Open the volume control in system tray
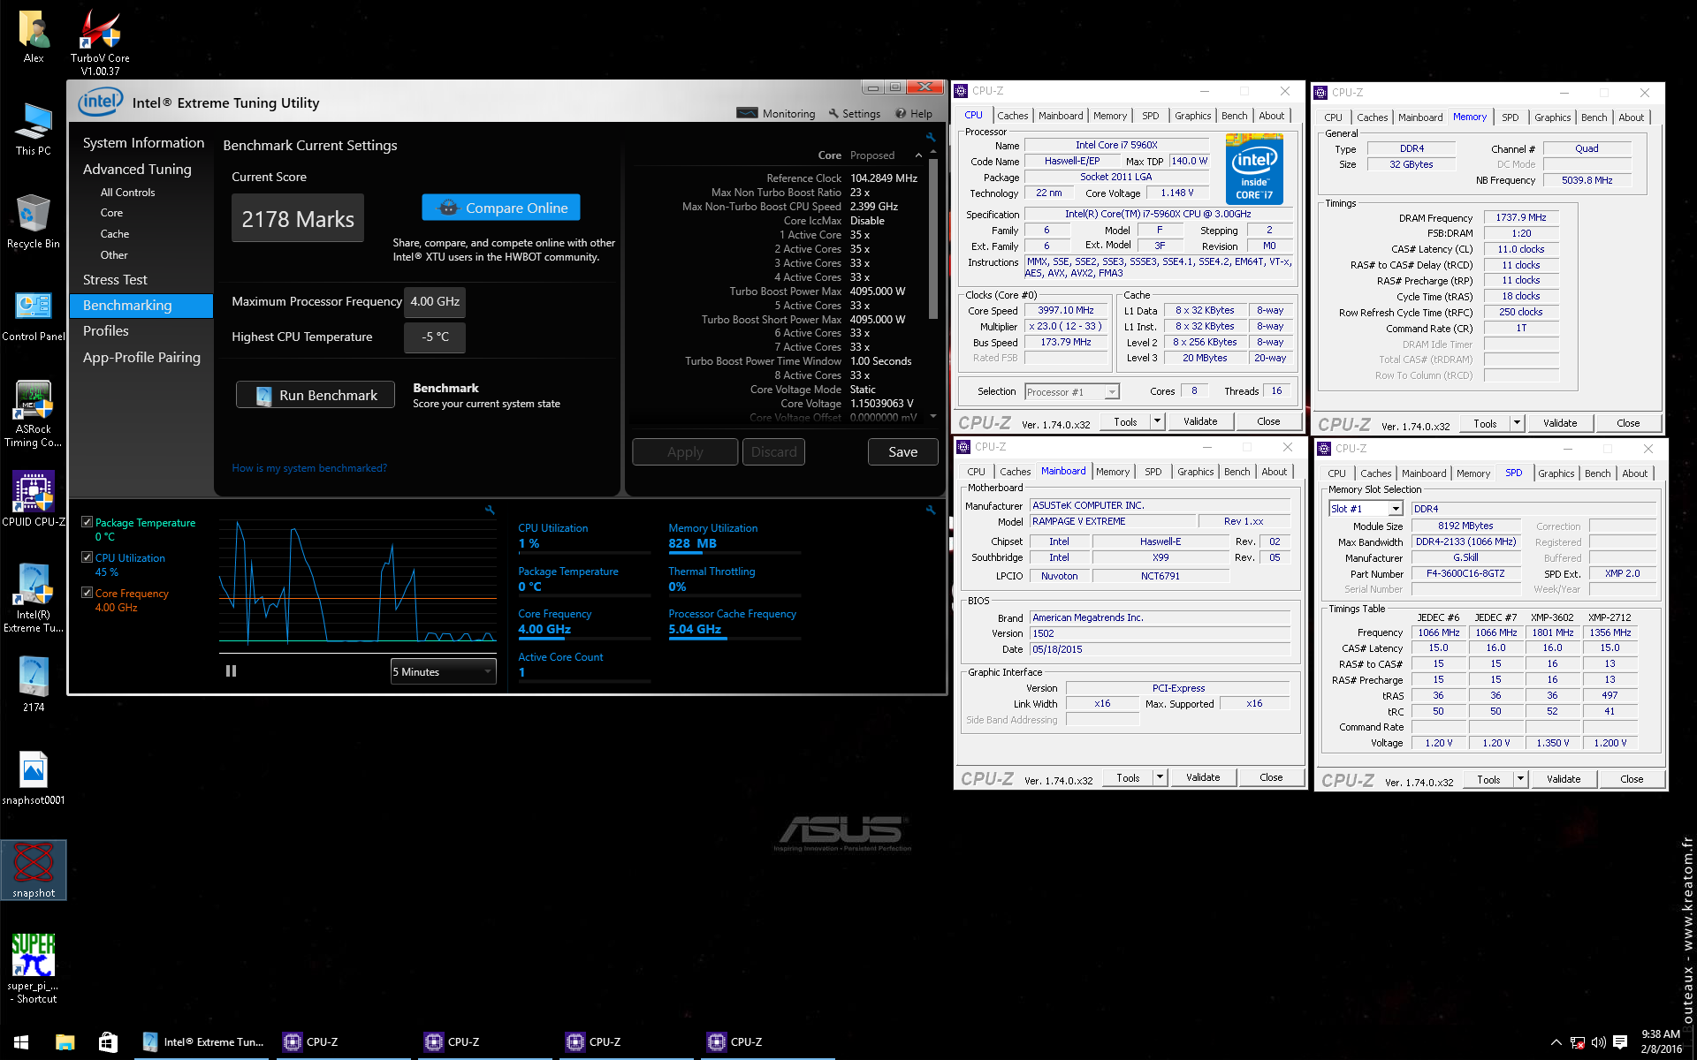This screenshot has height=1060, width=1697. tap(1598, 1042)
